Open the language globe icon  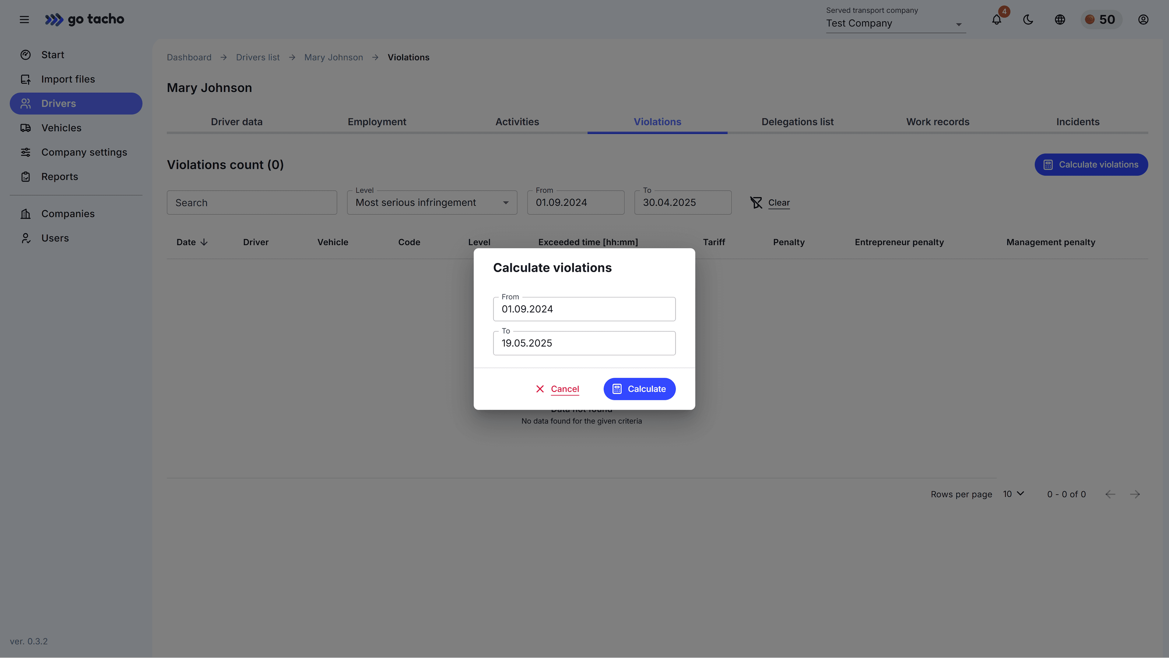coord(1060,19)
